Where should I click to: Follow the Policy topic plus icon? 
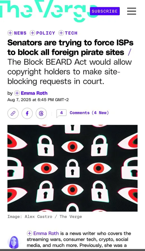tap(33, 33)
